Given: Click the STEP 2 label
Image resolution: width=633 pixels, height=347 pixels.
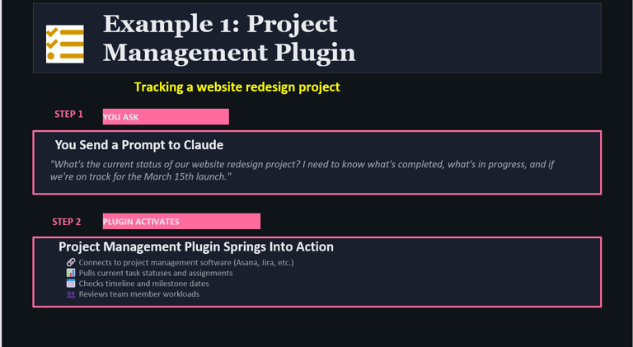Looking at the screenshot, I should click(x=67, y=222).
